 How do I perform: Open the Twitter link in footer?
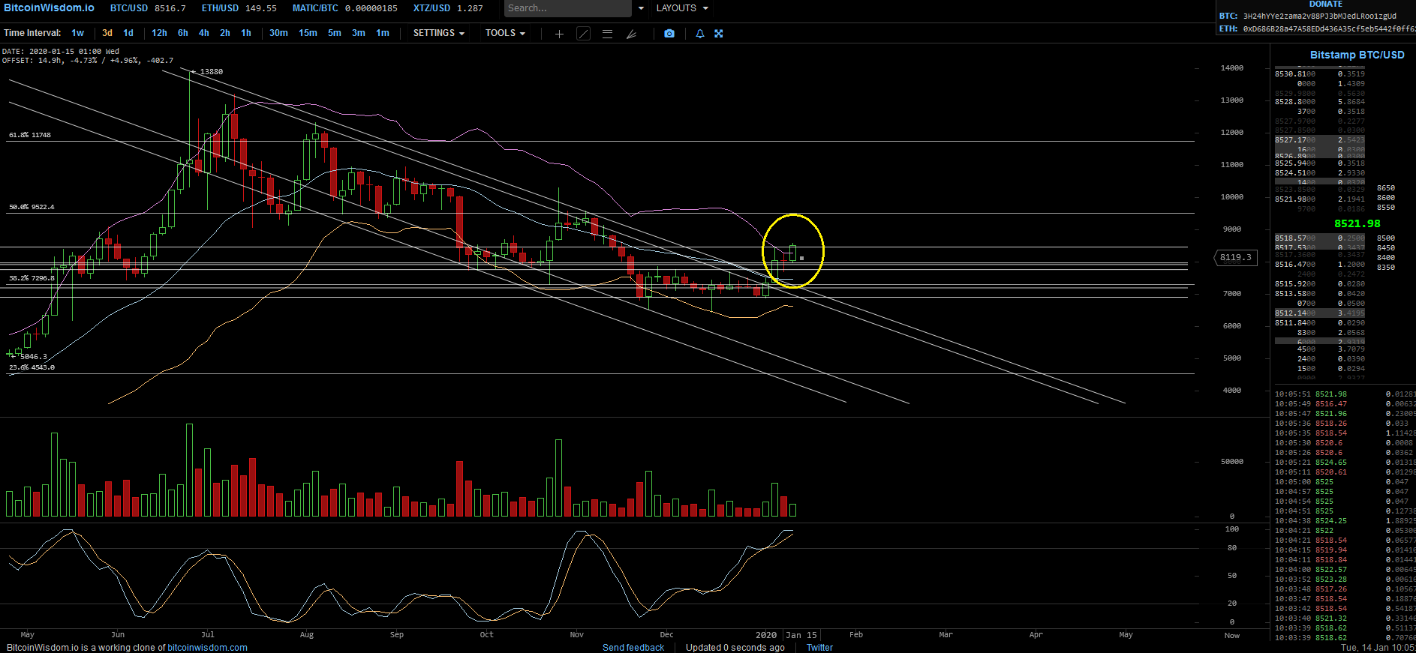point(819,648)
